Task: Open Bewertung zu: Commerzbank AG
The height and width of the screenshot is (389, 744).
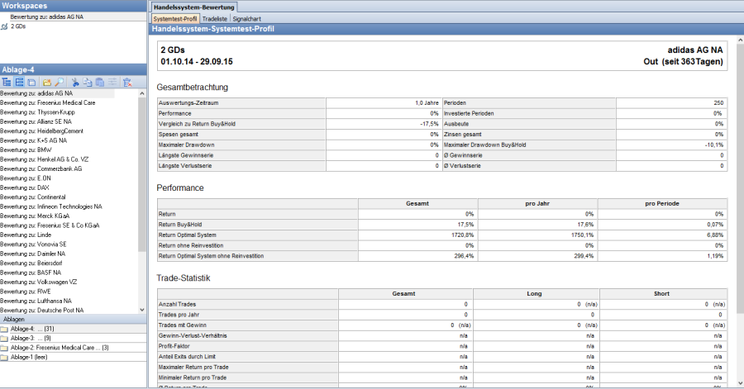Action: (41, 168)
